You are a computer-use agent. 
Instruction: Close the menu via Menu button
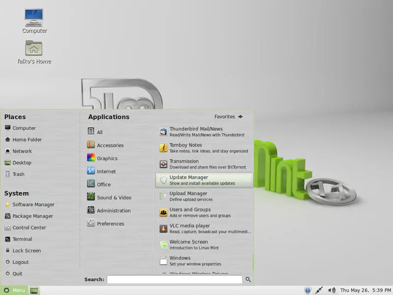coord(14,290)
